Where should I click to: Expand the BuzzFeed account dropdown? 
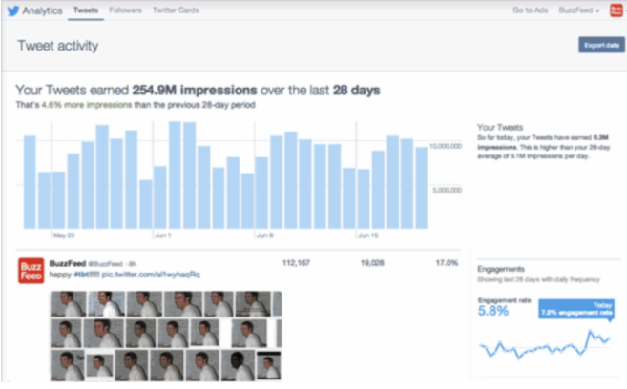tap(581, 10)
